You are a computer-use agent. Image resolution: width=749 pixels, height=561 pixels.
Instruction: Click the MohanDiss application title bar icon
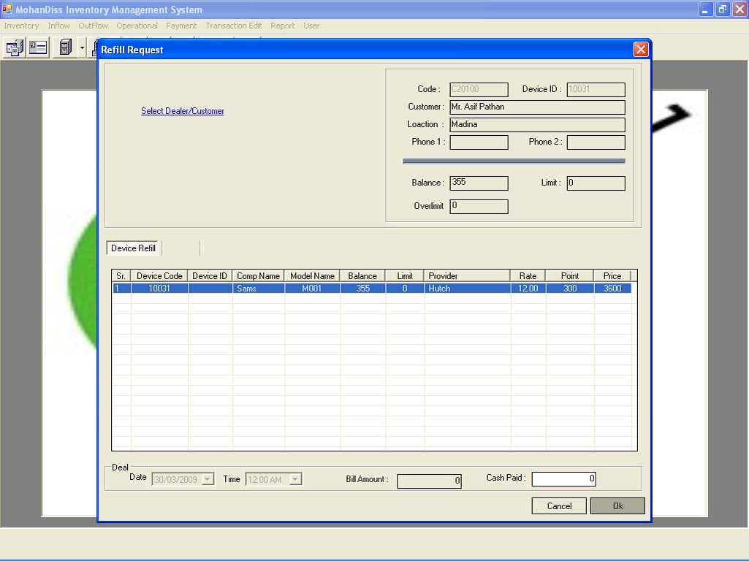pos(7,9)
